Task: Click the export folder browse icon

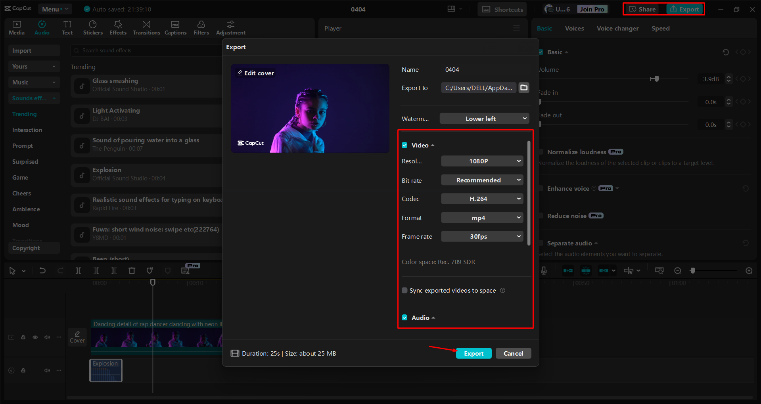Action: click(x=524, y=88)
